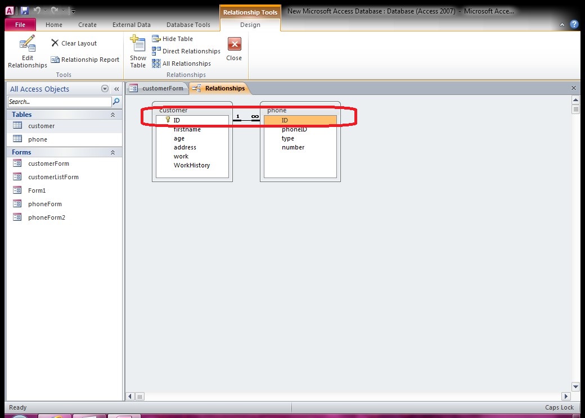Select the age field in customer table
Image resolution: width=585 pixels, height=418 pixels.
(192, 138)
